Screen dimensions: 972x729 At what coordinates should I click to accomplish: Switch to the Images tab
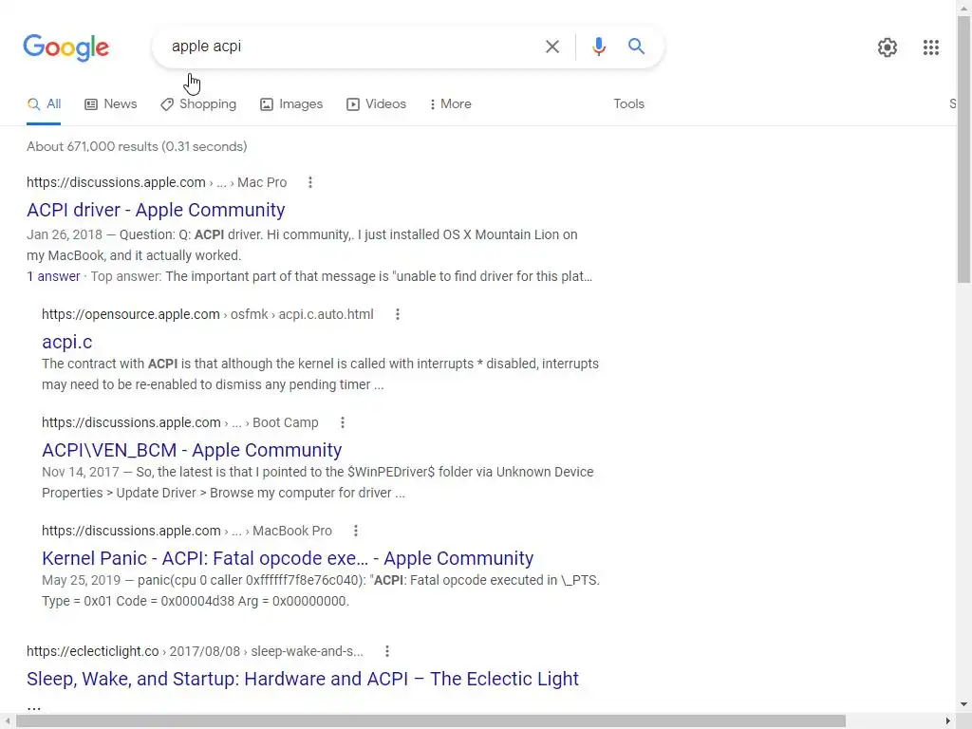click(x=291, y=104)
